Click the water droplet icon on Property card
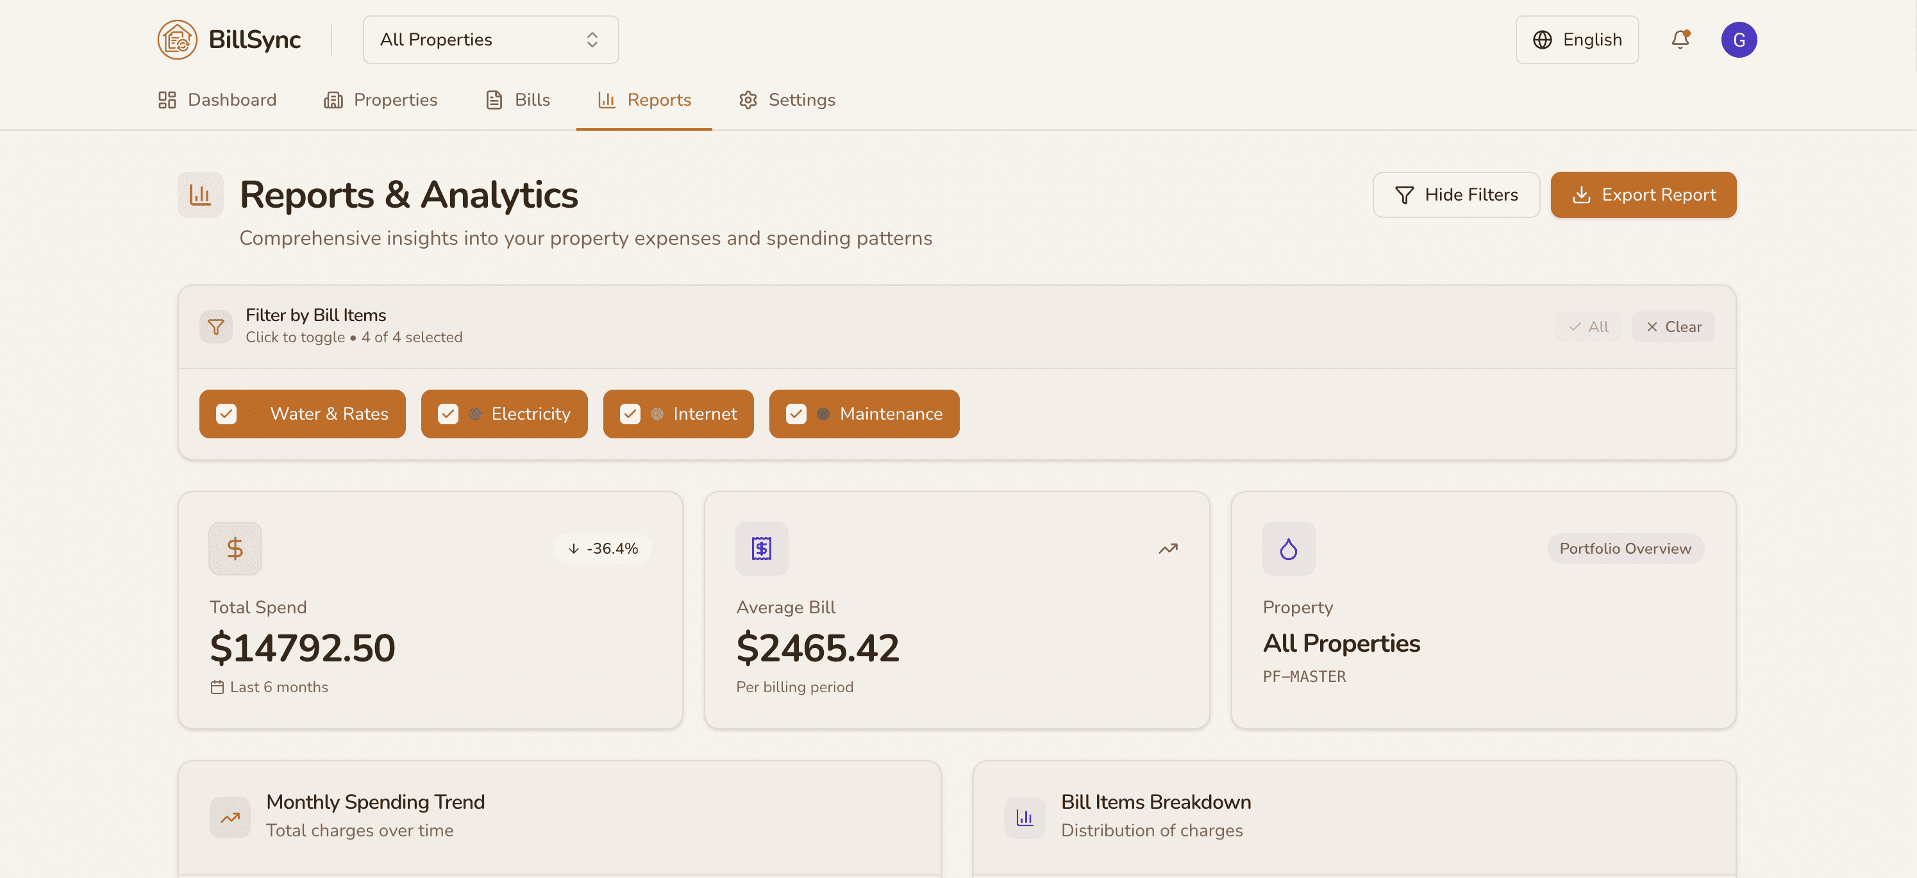The width and height of the screenshot is (1917, 878). (1288, 549)
